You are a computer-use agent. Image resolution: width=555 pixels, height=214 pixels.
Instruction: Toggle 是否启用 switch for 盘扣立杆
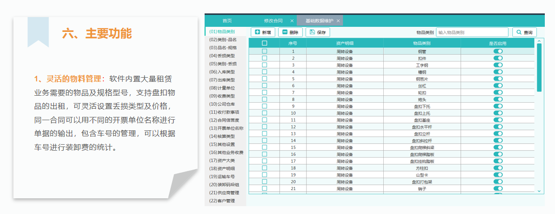pyautogui.click(x=498, y=134)
